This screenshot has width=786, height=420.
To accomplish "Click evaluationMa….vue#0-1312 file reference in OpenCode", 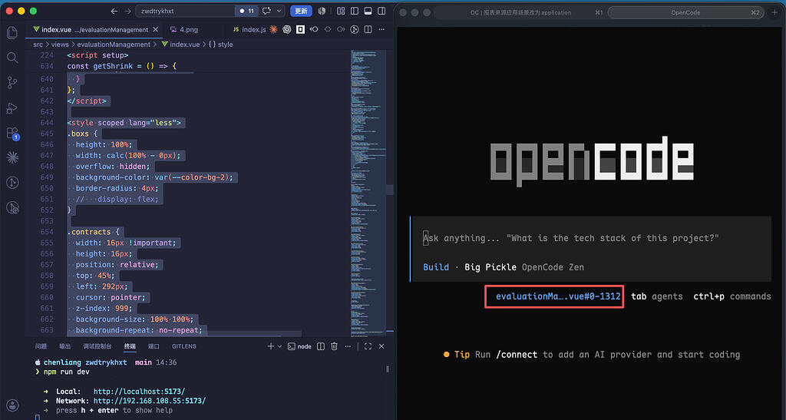I will [558, 296].
